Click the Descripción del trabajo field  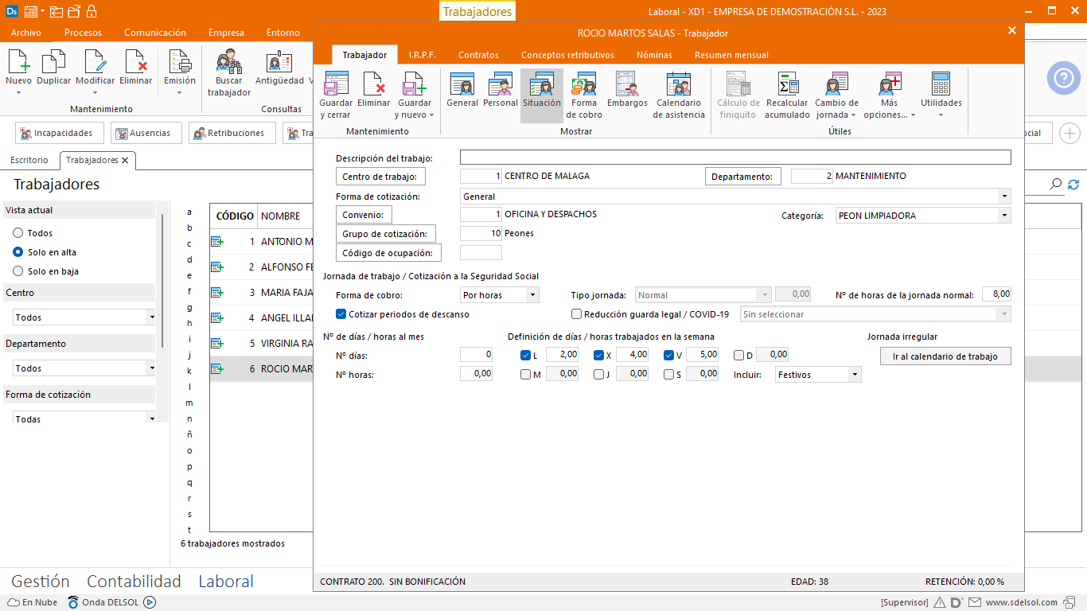pos(734,158)
